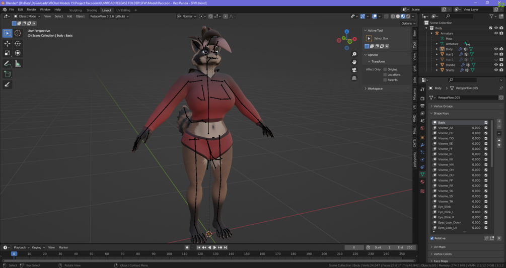The image size is (506, 268).
Task: Open Object Mode dropdown
Action: coord(27,16)
